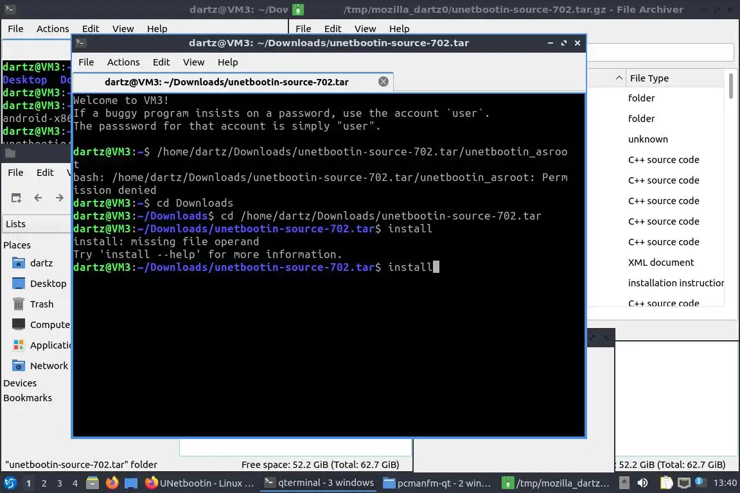Viewport: 740px width, 493px height.
Task: Open Edit menu in File Archiver window
Action: coord(332,29)
